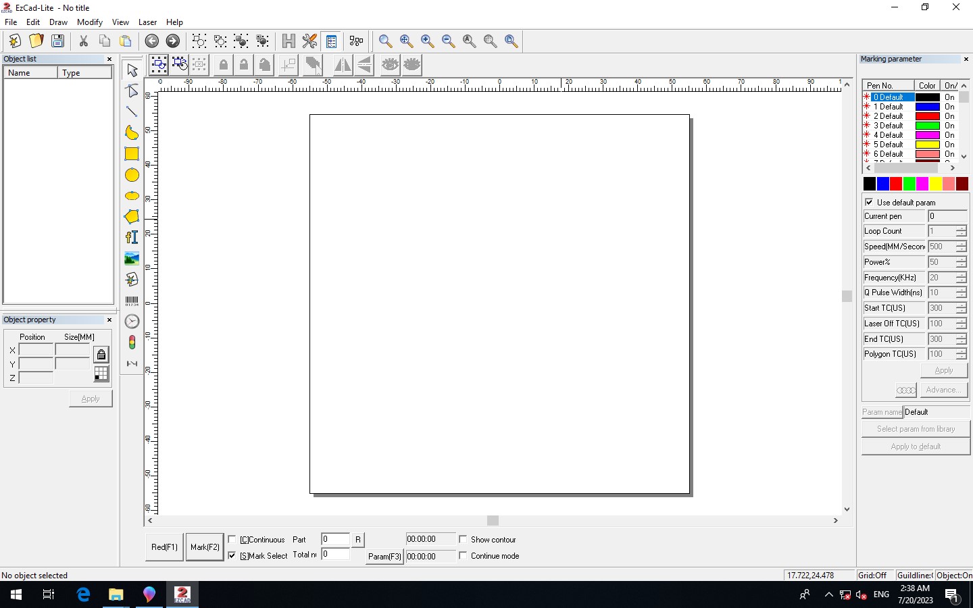This screenshot has height=608, width=973.
Task: Pick the green color swatch in the palette
Action: (909, 184)
